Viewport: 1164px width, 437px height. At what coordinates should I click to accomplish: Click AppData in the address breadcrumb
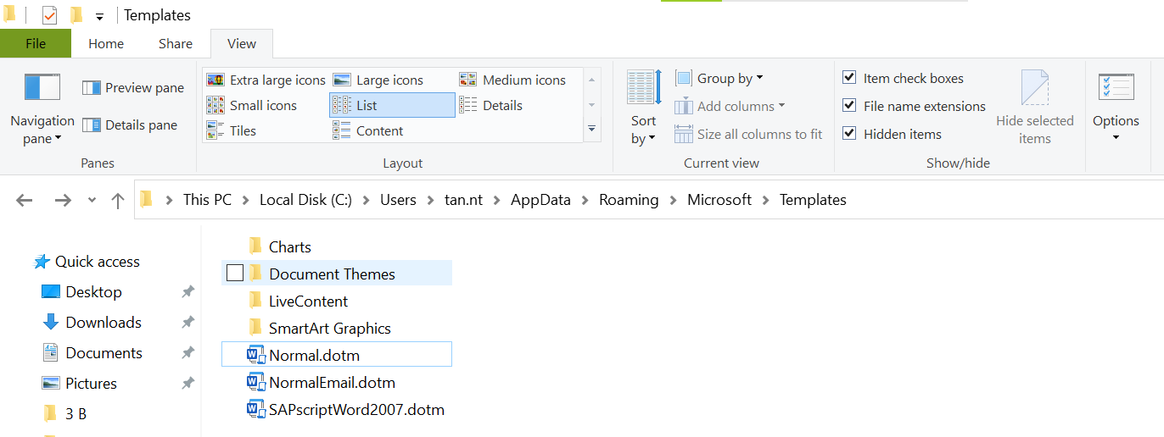point(540,201)
